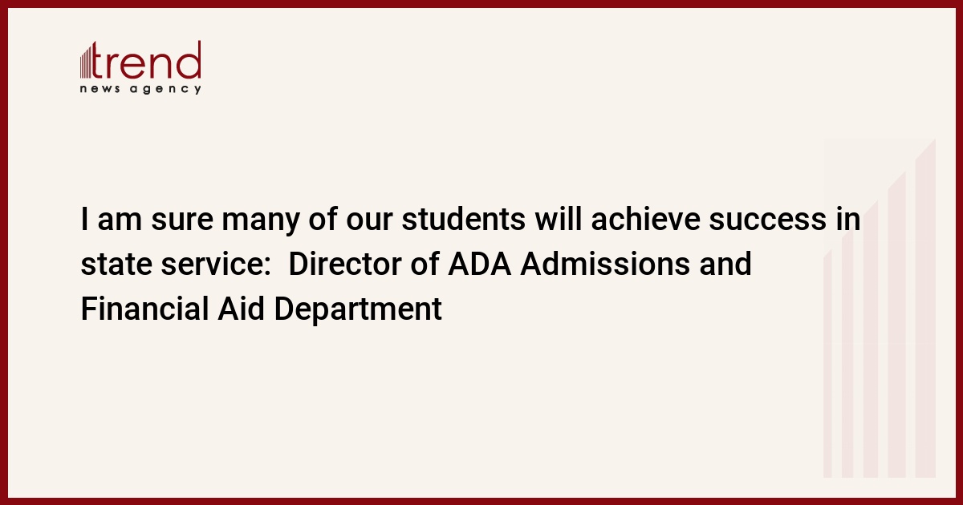Click the "Financial Aid Department" line
Screen dimensions: 963x505
(x=261, y=309)
